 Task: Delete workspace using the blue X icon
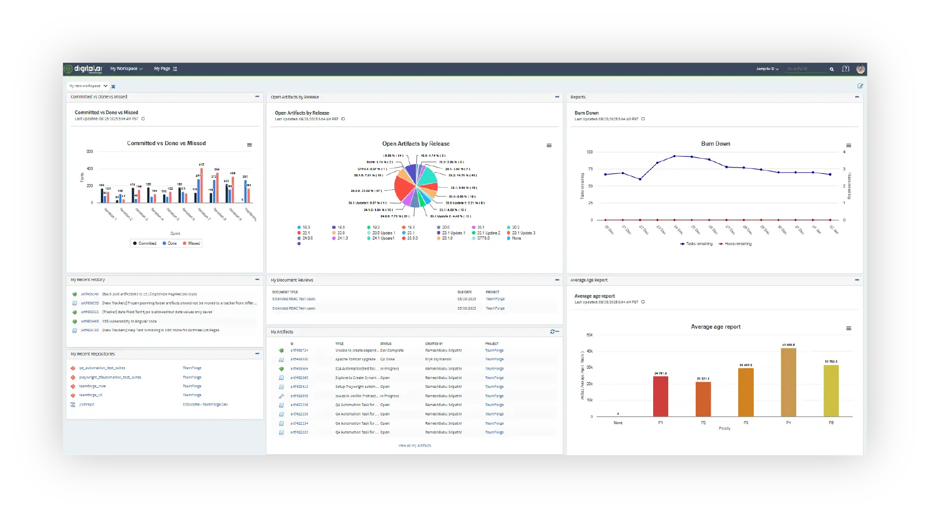point(114,87)
